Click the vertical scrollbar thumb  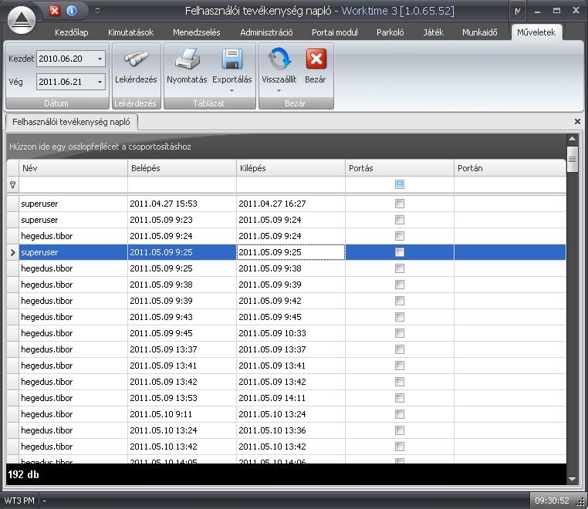pos(573,160)
